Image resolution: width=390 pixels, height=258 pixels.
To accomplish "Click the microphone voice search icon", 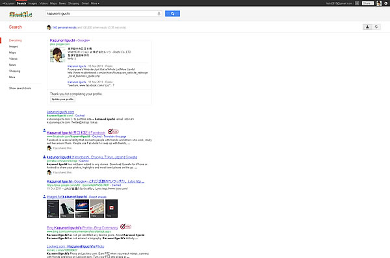I will (x=159, y=14).
